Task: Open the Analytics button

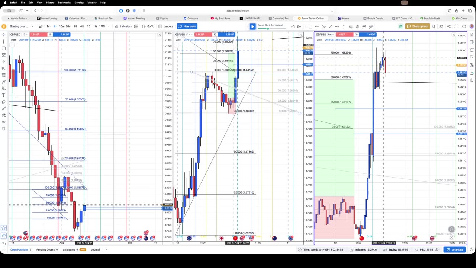Action: 455,249
